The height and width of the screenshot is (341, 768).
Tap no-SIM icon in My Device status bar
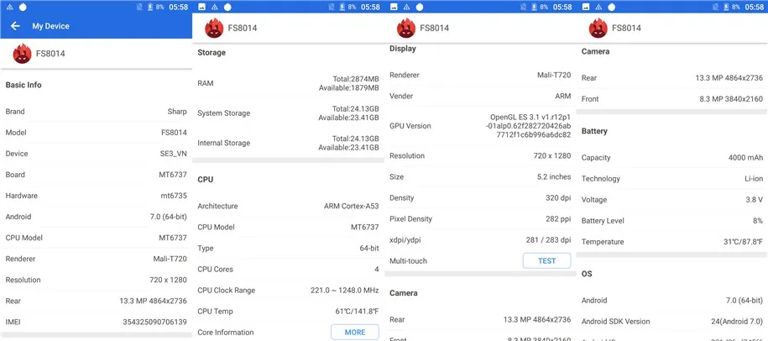click(x=139, y=7)
